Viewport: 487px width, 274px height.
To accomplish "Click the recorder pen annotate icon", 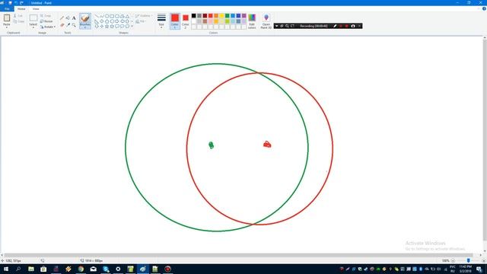I will pos(335,26).
